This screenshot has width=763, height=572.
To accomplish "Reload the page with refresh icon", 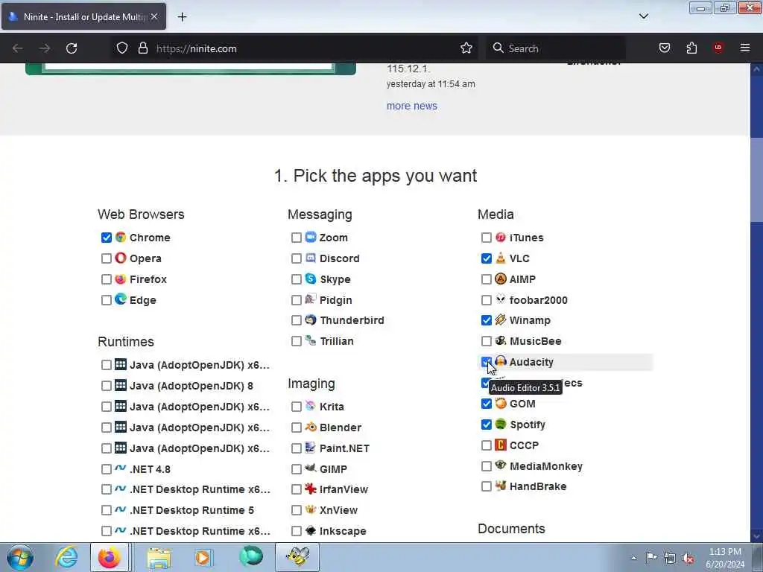I will point(72,48).
